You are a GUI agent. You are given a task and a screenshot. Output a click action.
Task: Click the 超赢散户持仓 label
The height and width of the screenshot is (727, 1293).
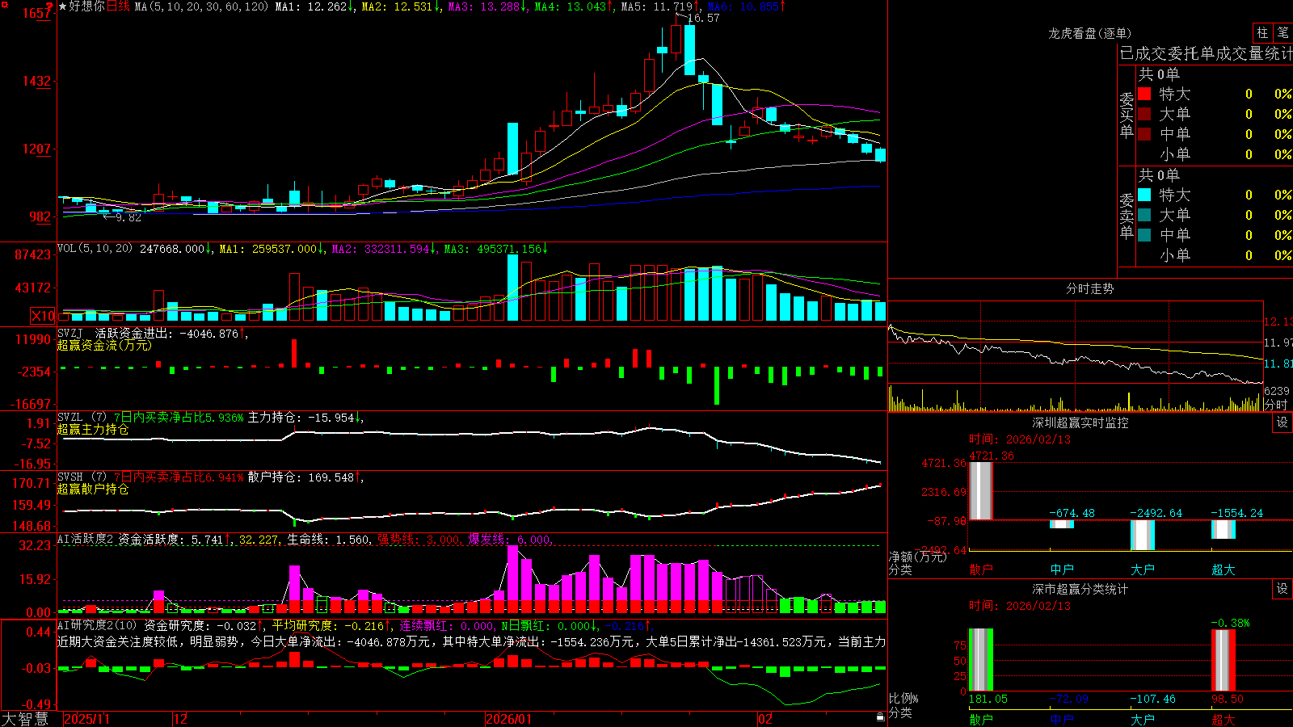93,489
